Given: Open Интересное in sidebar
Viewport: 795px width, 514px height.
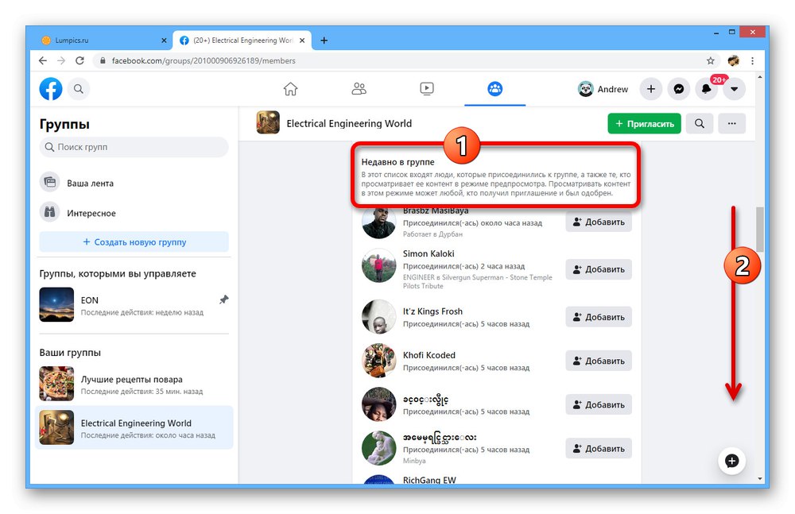Looking at the screenshot, I should [x=134, y=213].
